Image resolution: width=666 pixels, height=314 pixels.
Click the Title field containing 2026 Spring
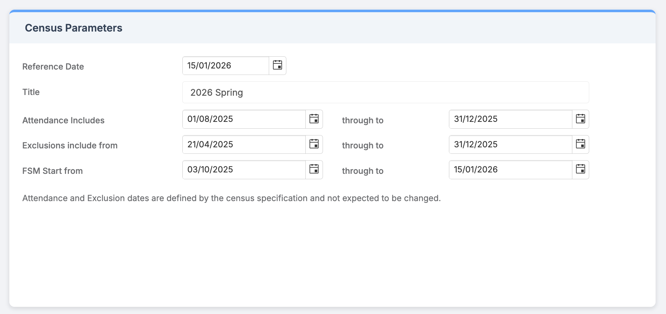pyautogui.click(x=385, y=92)
